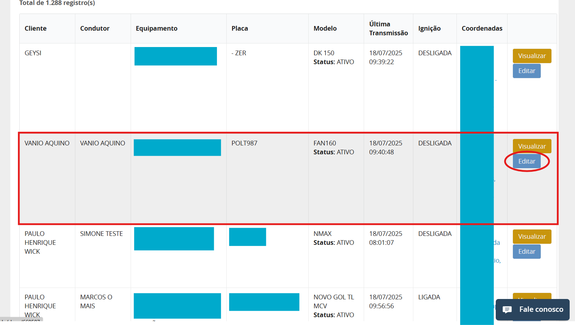Sort by Última Transmissão header
Viewport: 575px width, 325px height.
tap(388, 29)
